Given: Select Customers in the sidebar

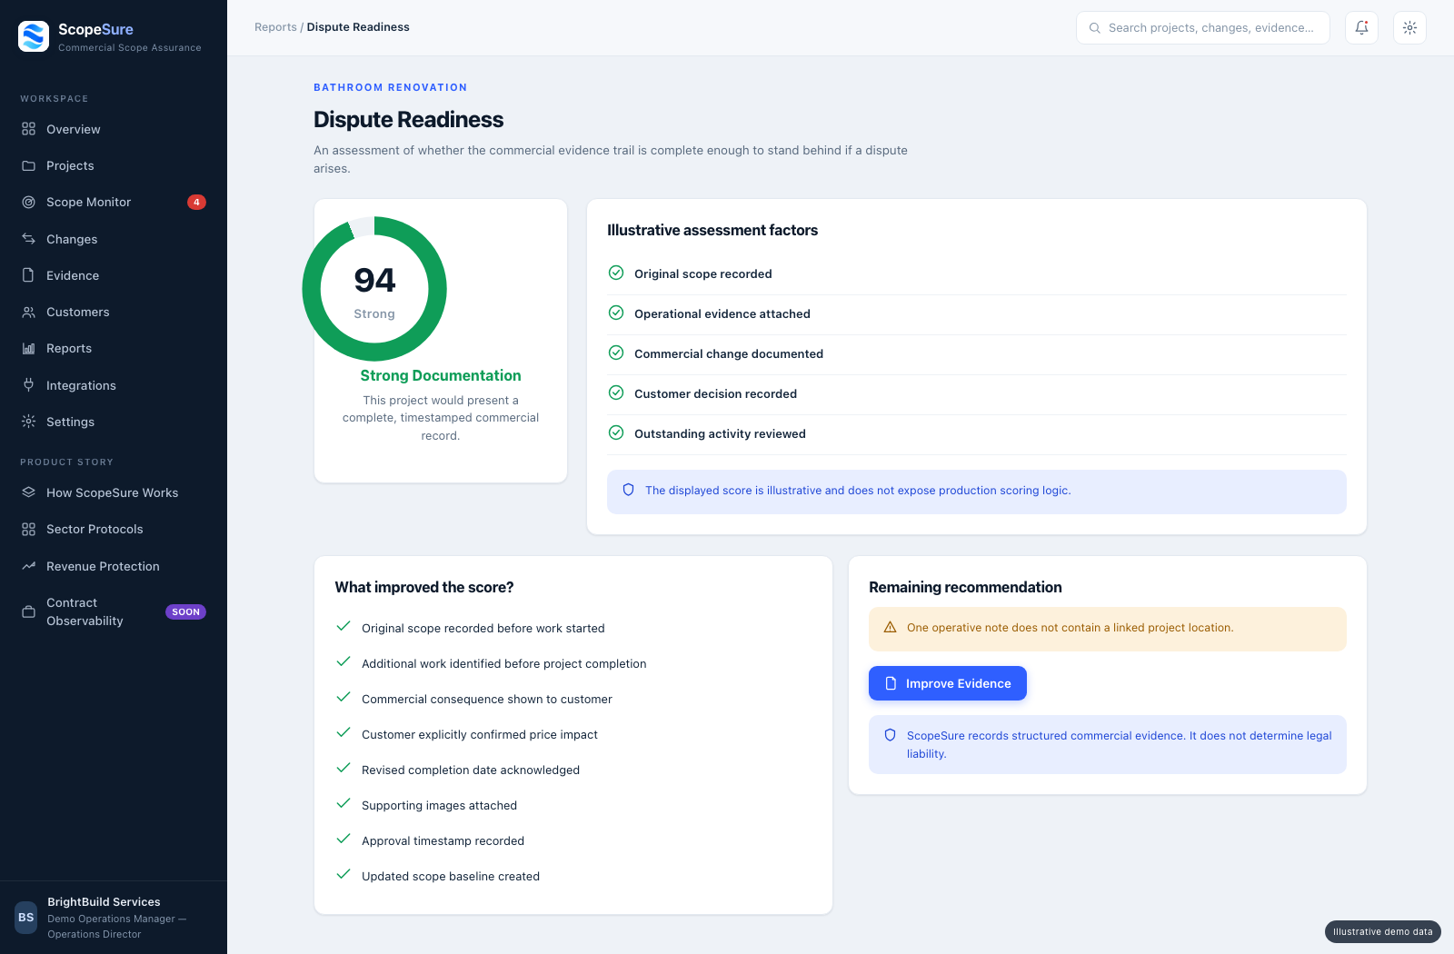Looking at the screenshot, I should pos(114,312).
